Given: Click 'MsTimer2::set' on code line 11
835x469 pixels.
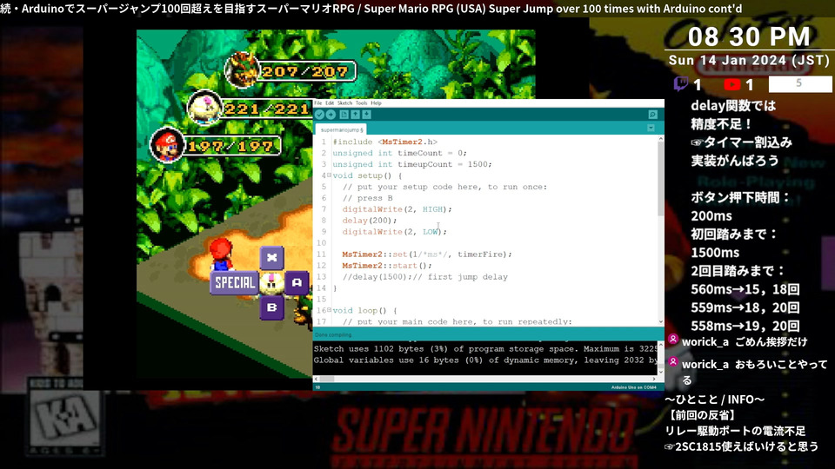Looking at the screenshot, I should coord(374,254).
